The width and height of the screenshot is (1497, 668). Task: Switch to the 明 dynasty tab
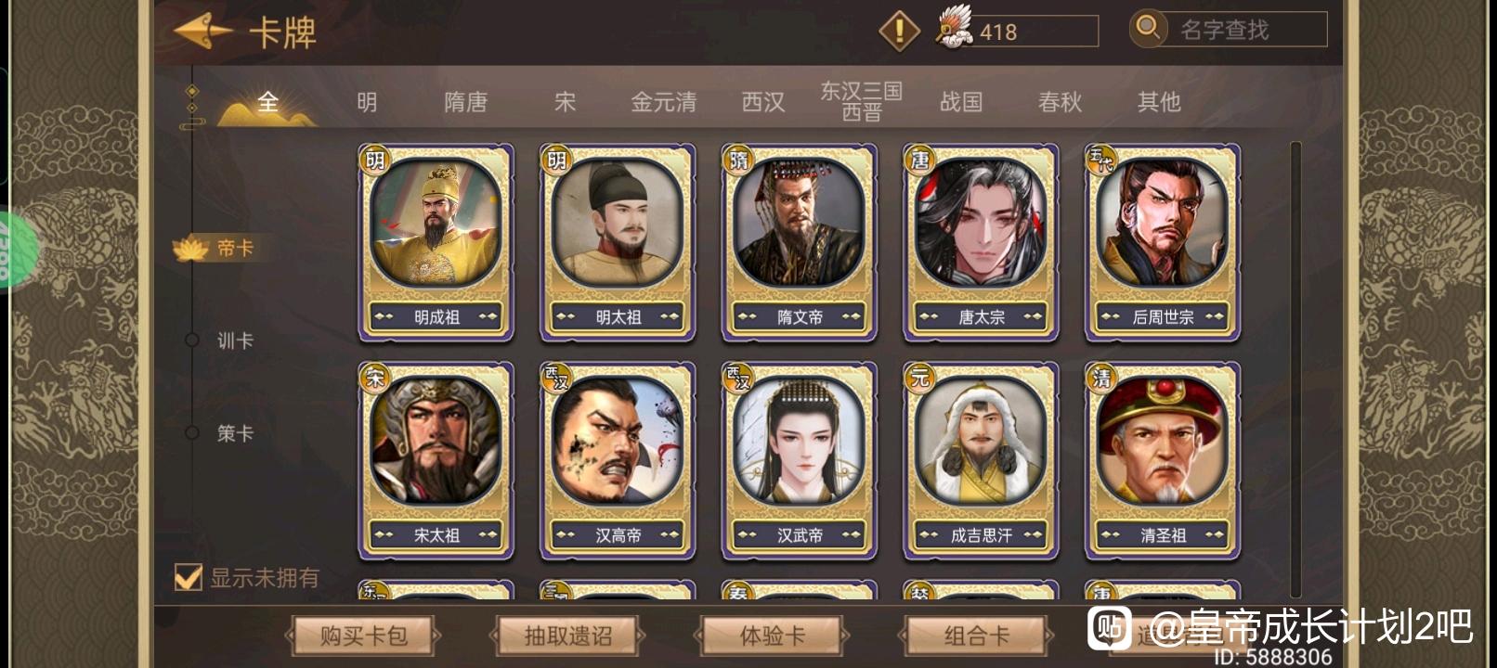pos(367,101)
